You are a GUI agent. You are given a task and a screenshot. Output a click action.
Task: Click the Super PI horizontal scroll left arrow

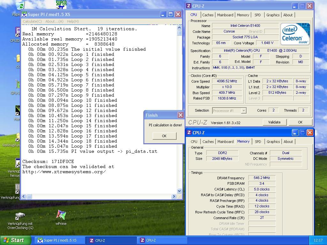pos(24,196)
